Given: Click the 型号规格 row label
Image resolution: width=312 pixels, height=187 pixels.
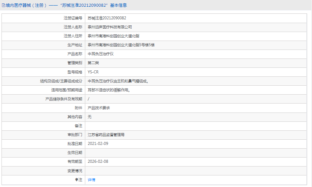Looking at the screenshot, I should point(75,72).
